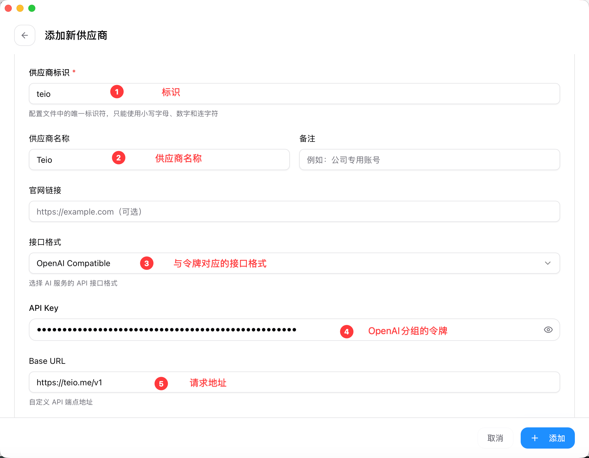Image resolution: width=589 pixels, height=458 pixels.
Task: Click the Base URL label
Action: click(x=47, y=361)
